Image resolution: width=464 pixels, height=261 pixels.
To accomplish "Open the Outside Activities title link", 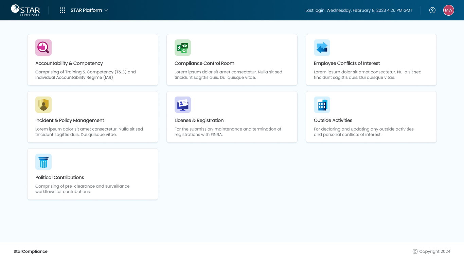I will [333, 120].
